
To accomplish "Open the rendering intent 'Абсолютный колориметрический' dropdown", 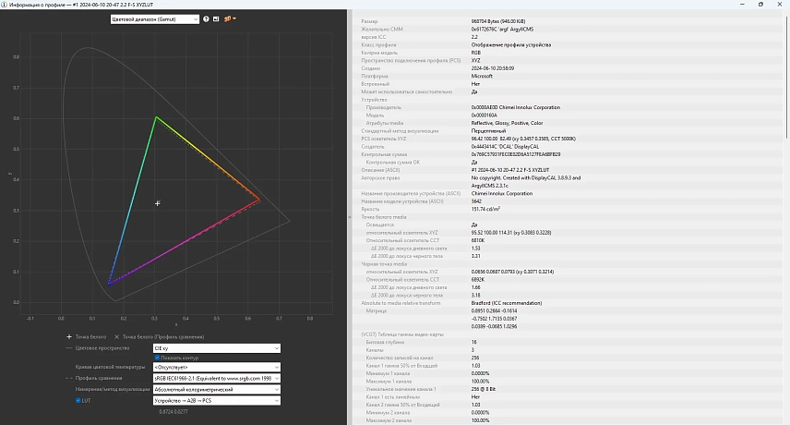I will 216,389.
